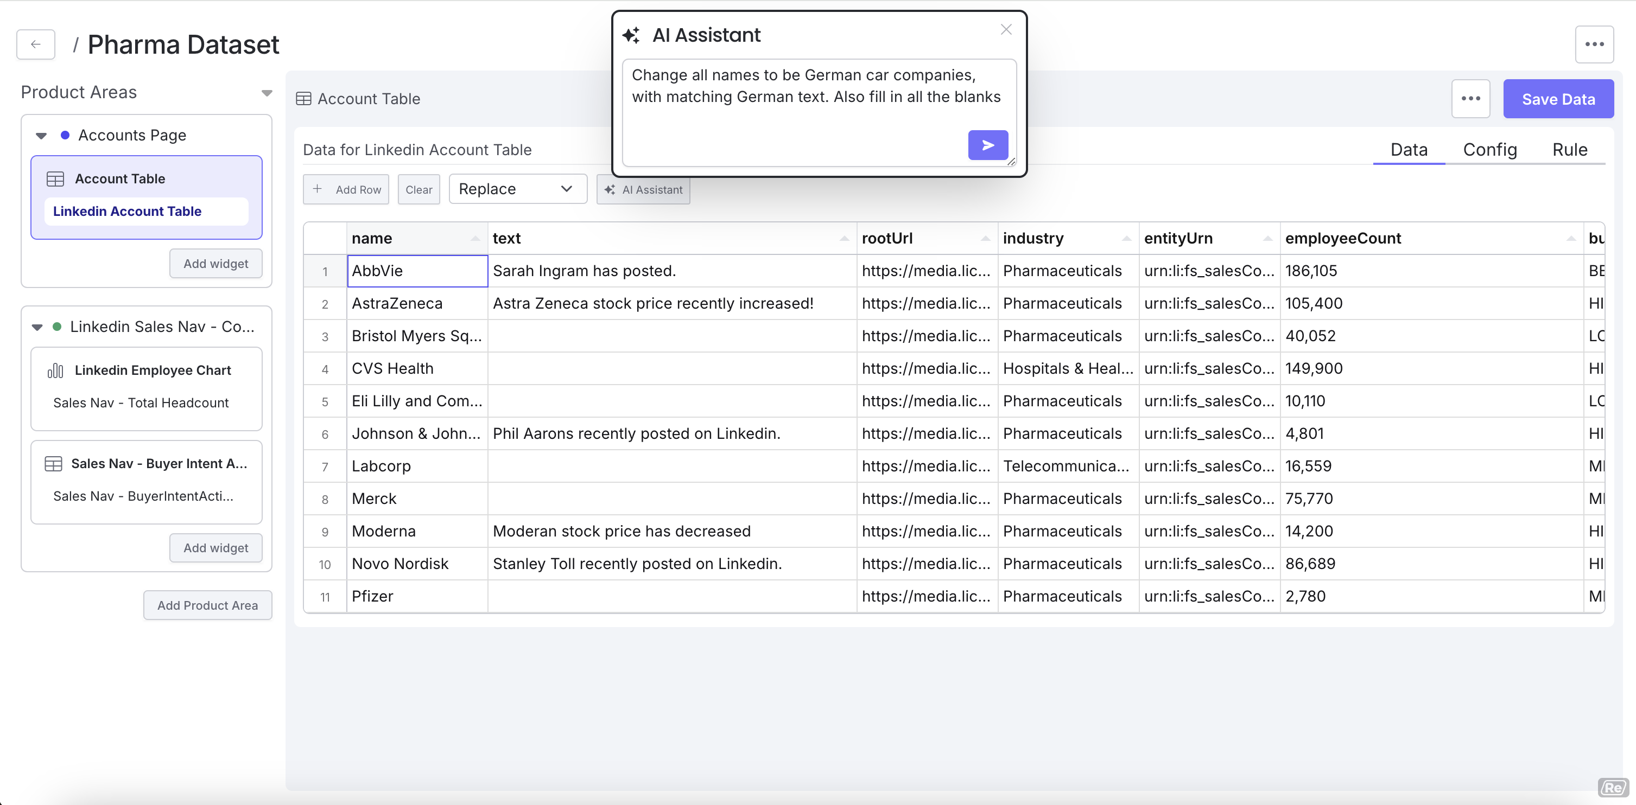
Task: Collapse the Linkedin Sales Nav section
Action: (x=37, y=328)
